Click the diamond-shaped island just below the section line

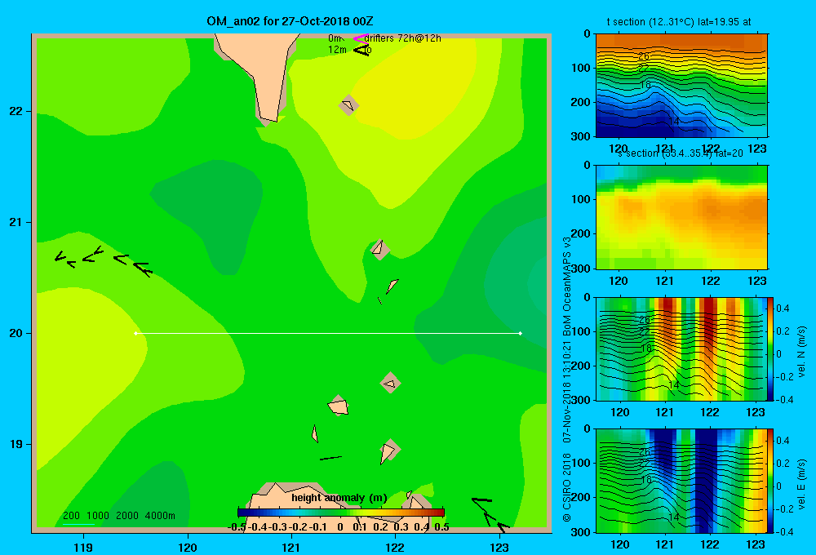click(390, 383)
